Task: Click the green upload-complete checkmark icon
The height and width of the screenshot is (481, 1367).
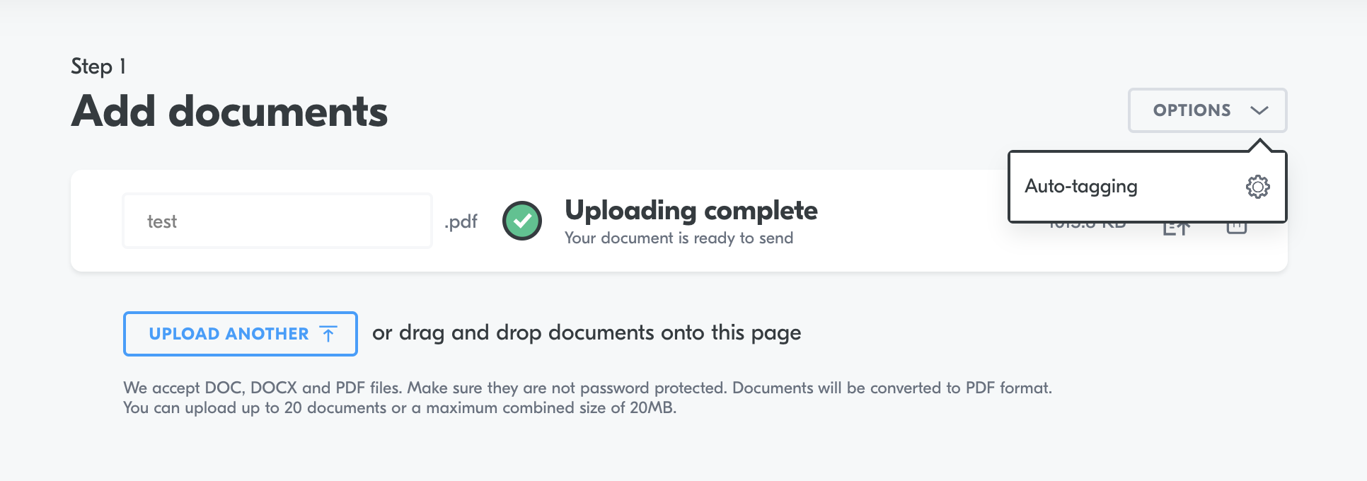Action: click(x=522, y=221)
